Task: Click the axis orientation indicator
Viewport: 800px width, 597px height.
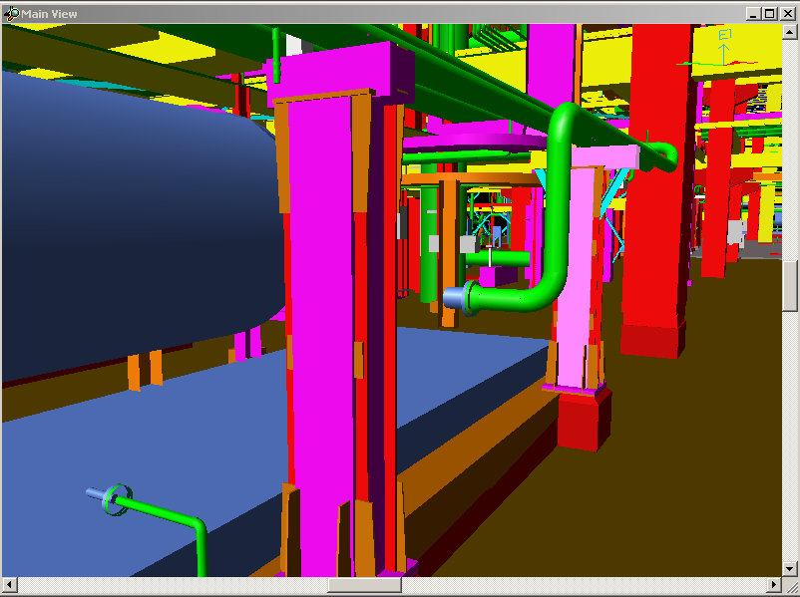Action: (x=725, y=50)
